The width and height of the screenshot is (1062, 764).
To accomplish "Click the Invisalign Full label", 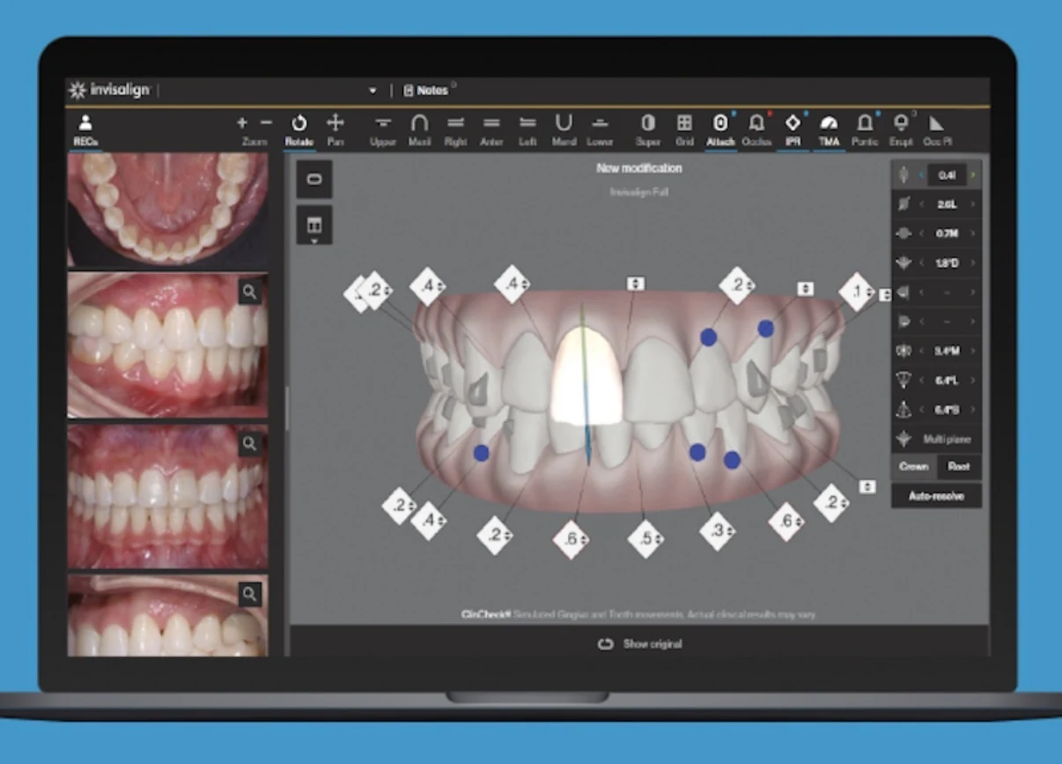I will click(x=639, y=191).
